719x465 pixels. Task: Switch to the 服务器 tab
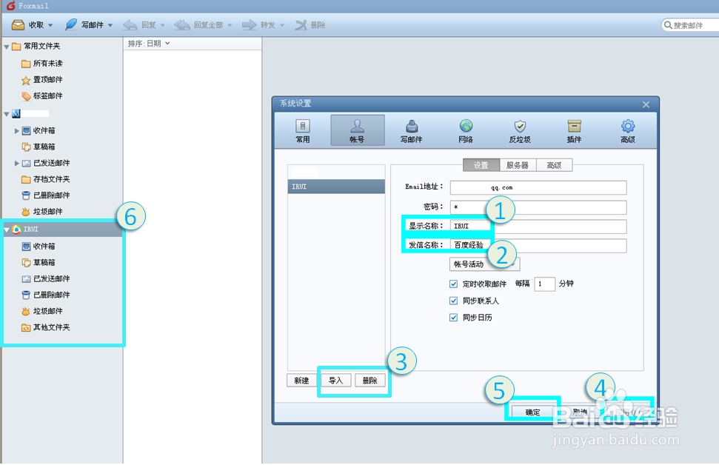pyautogui.click(x=518, y=165)
